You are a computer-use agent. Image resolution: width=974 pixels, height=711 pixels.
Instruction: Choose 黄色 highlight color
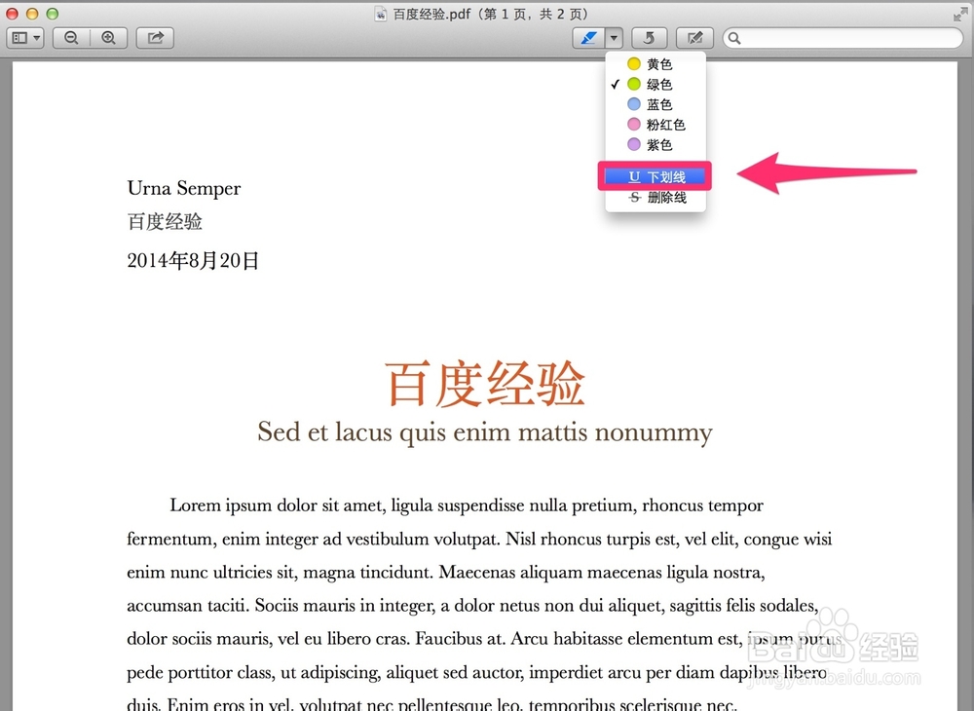pyautogui.click(x=656, y=64)
